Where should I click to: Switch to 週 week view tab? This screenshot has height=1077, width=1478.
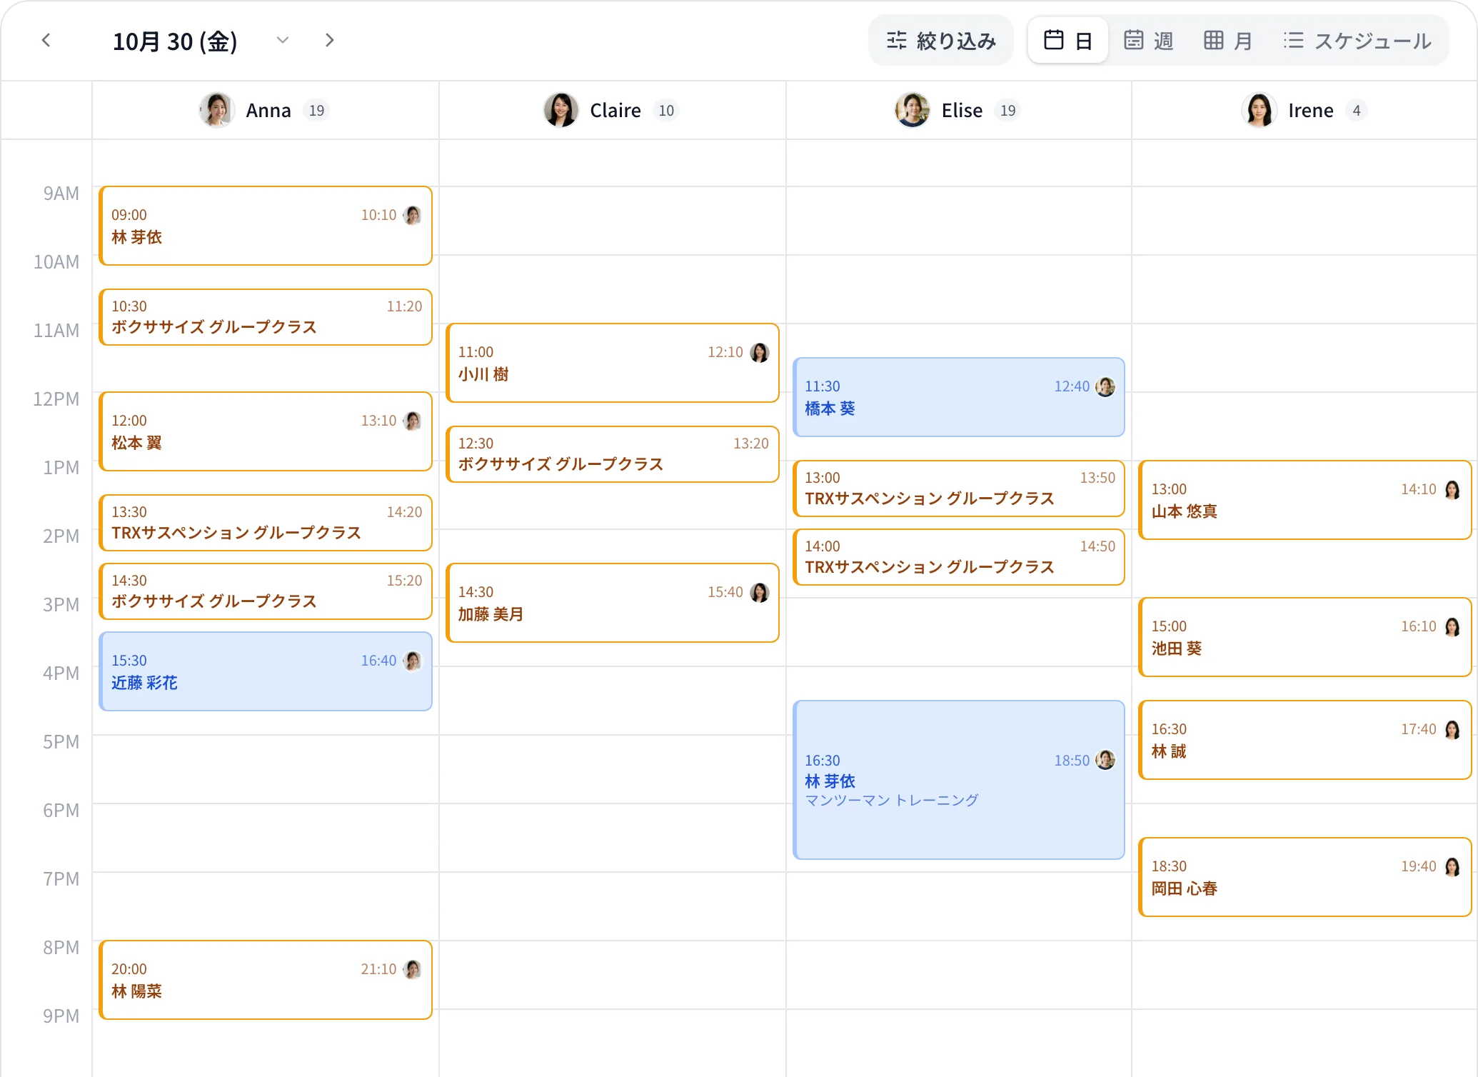click(x=1148, y=41)
